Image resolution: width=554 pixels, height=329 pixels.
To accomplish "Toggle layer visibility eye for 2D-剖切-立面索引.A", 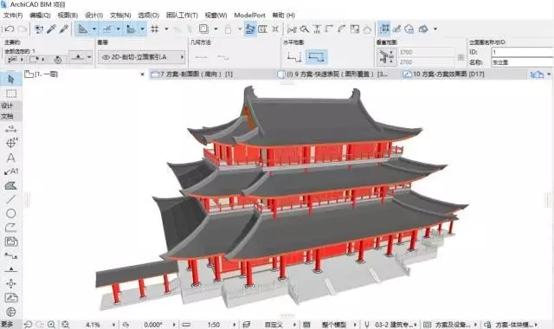I will (x=106, y=57).
